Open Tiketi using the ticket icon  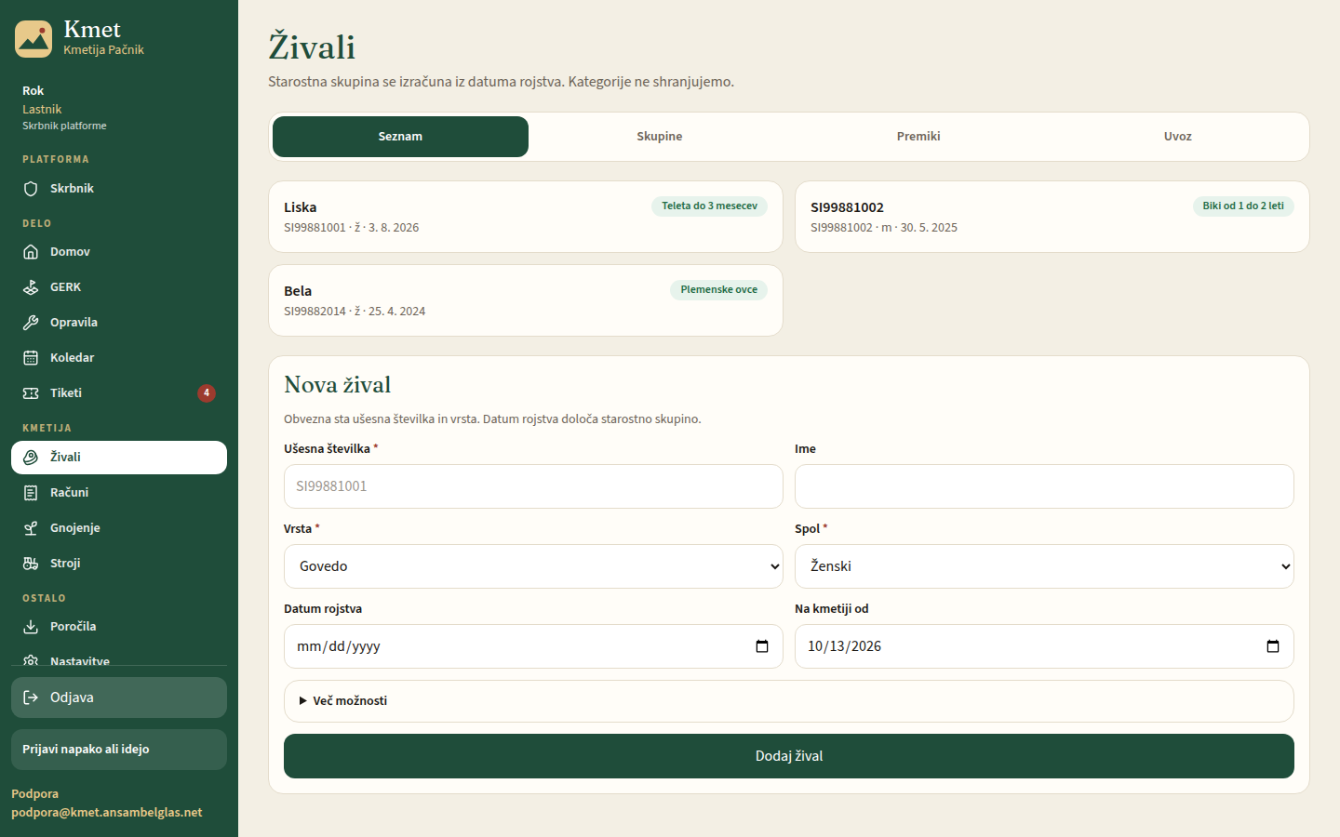[31, 393]
